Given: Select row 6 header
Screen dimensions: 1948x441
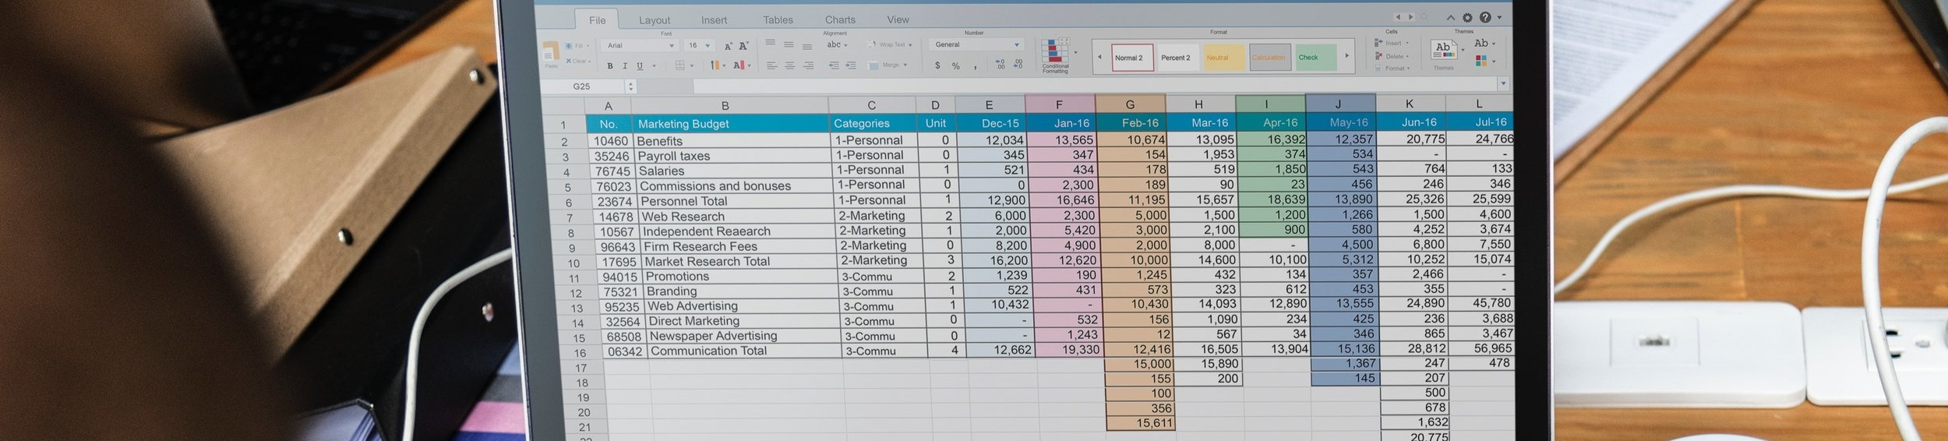Looking at the screenshot, I should [569, 203].
